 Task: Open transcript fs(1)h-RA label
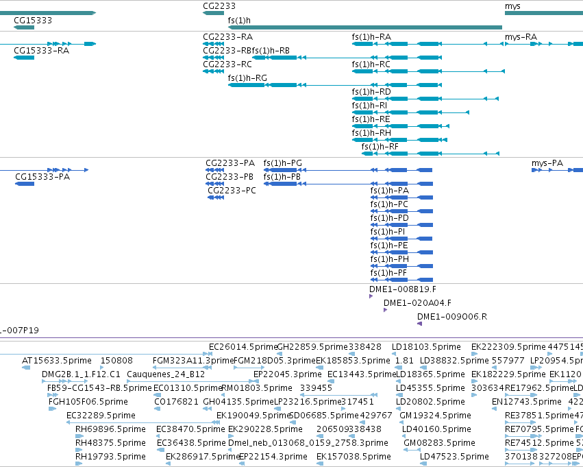(371, 37)
